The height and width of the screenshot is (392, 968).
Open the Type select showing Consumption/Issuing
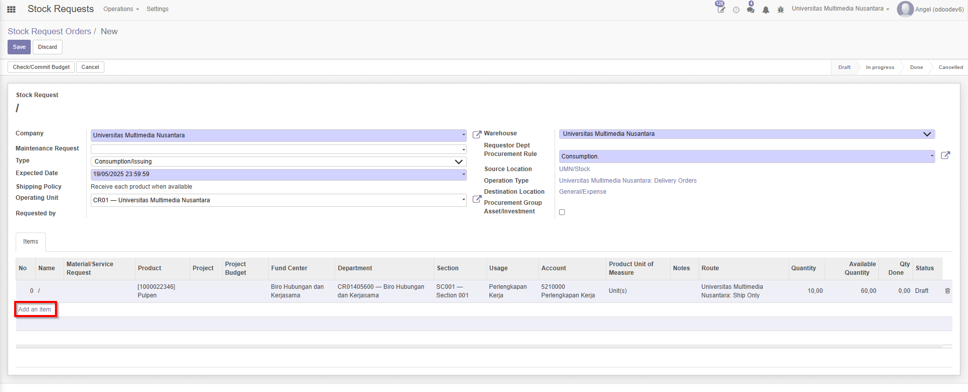pyautogui.click(x=279, y=162)
